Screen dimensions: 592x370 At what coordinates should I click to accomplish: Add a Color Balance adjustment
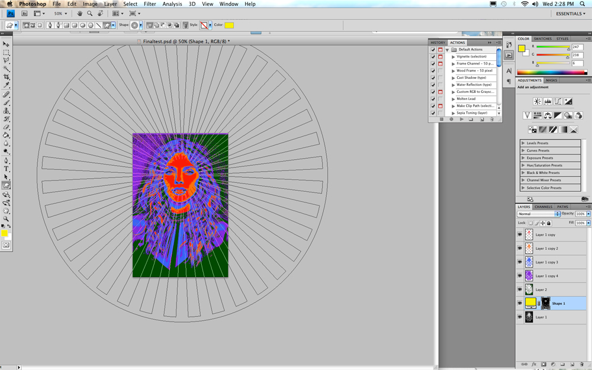548,115
